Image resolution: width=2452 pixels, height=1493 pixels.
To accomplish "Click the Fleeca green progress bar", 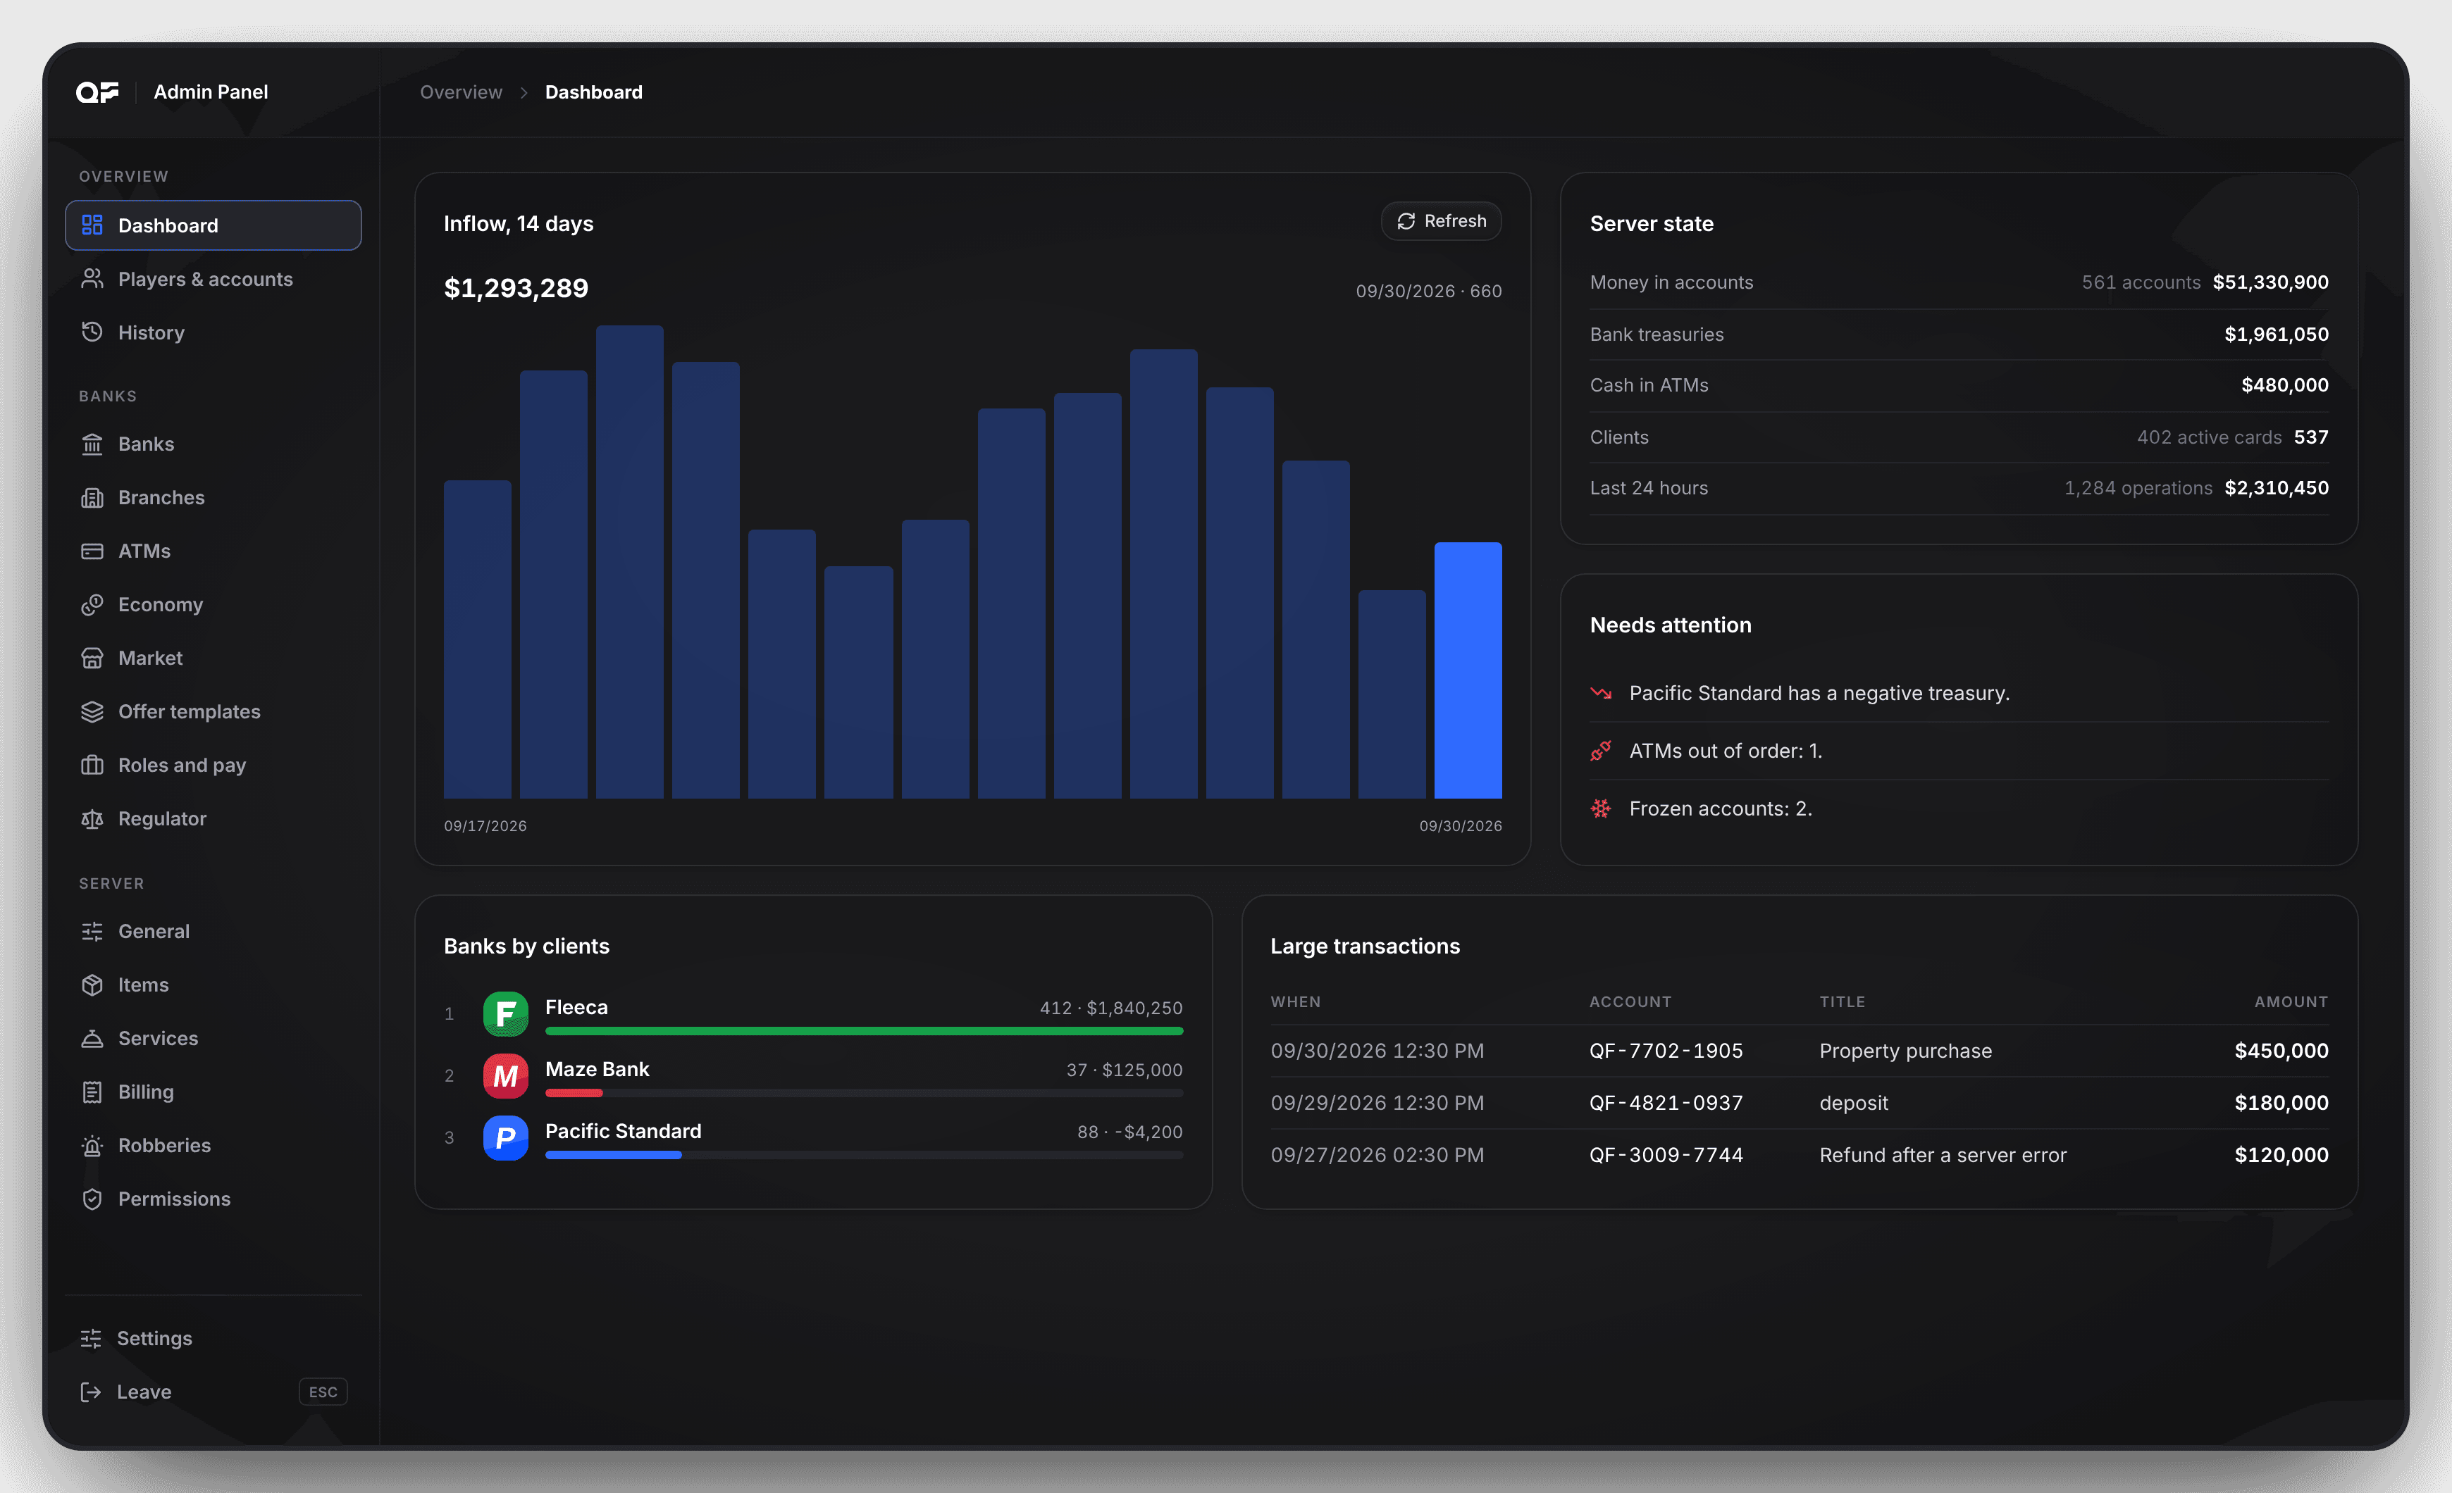I will [x=864, y=1032].
